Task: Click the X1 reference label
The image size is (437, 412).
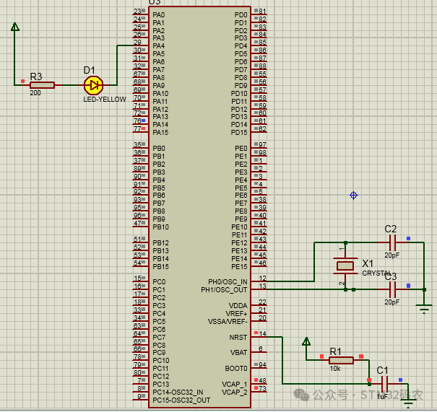Action: pos(368,263)
